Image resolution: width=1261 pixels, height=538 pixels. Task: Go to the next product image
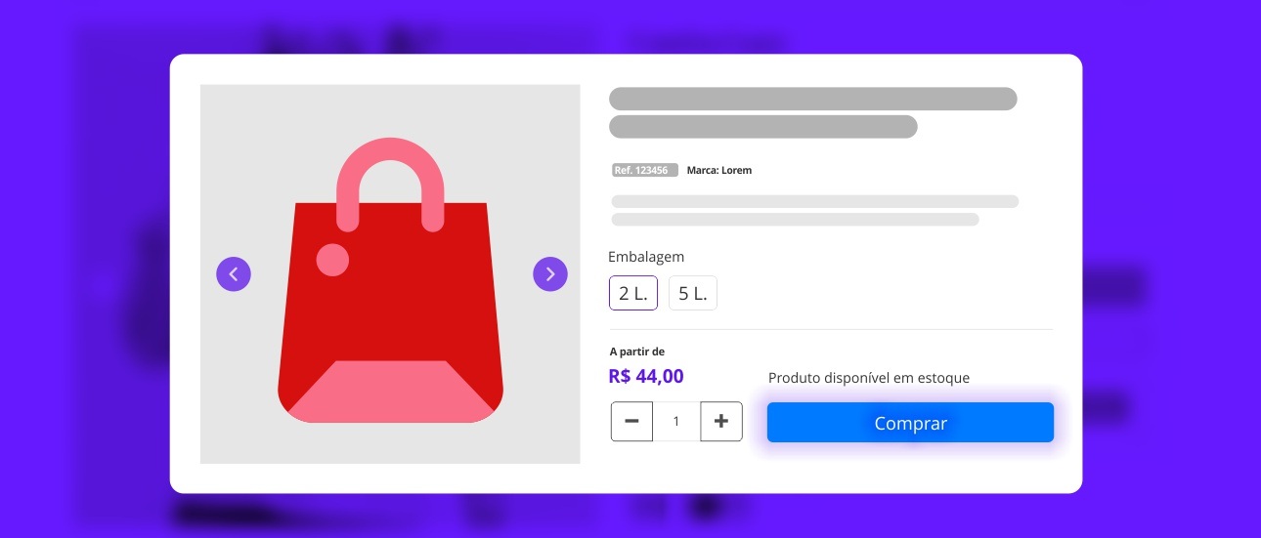[x=550, y=274]
